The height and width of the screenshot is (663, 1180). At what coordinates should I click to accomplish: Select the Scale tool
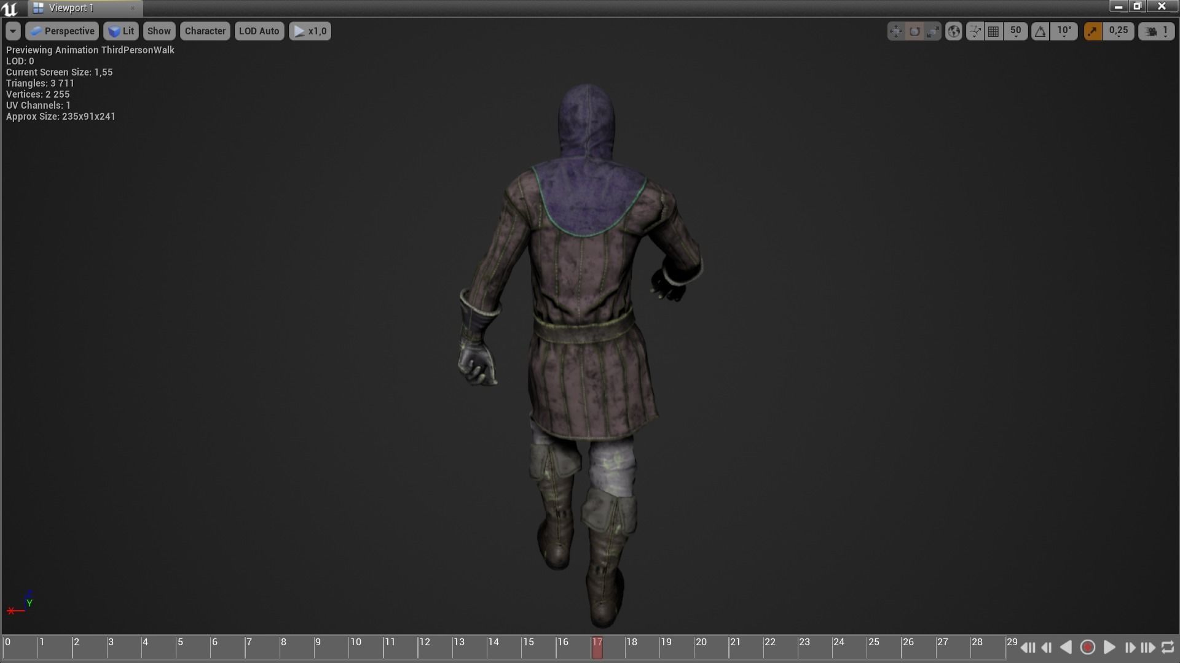[933, 31]
